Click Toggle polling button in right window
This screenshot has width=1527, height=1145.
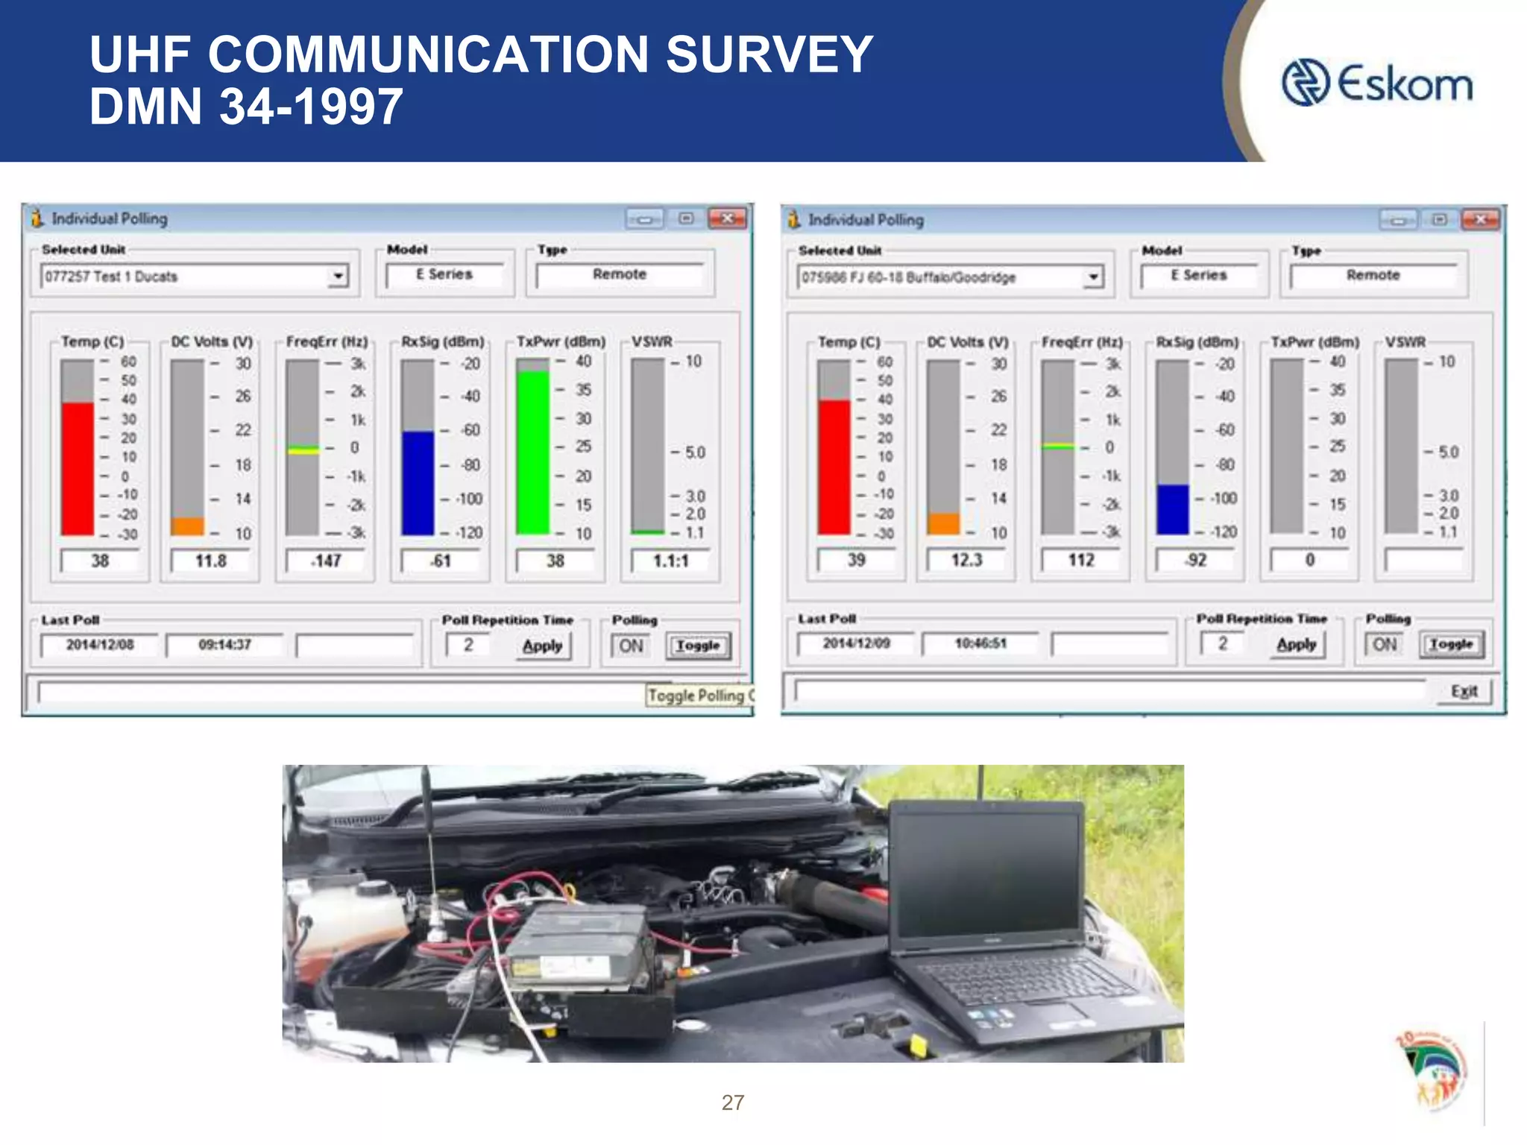click(1452, 644)
